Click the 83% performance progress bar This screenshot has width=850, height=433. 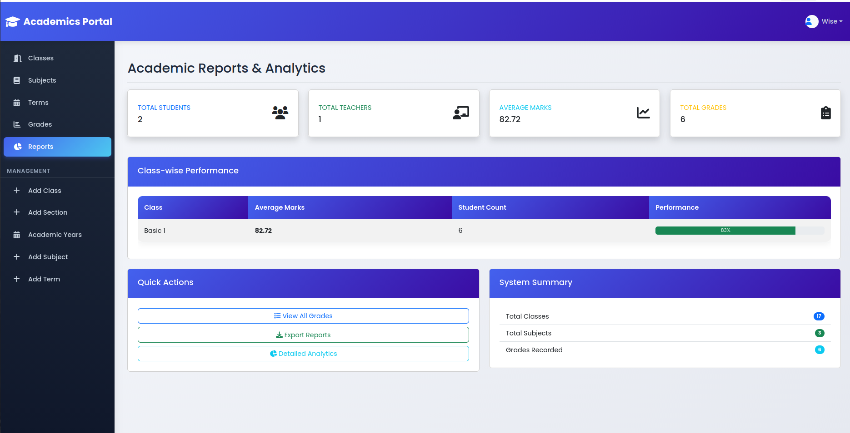(x=725, y=231)
